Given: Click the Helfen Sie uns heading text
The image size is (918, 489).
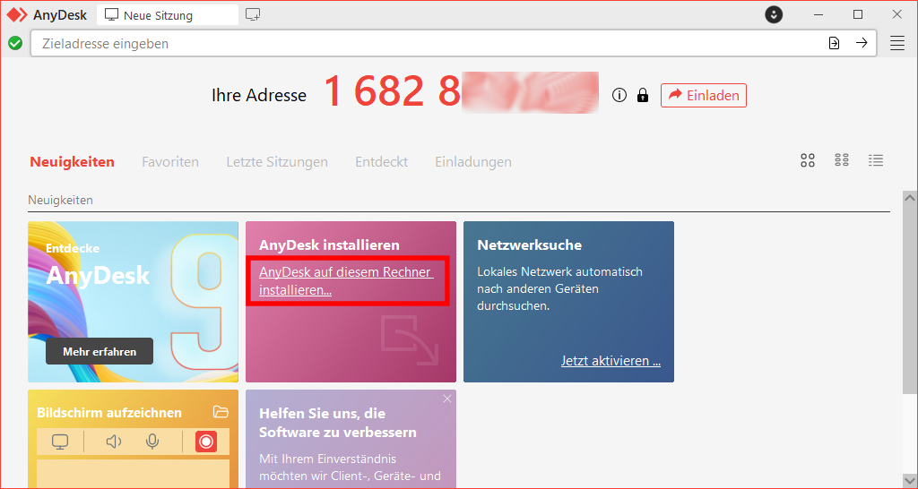Looking at the screenshot, I should tap(338, 423).
